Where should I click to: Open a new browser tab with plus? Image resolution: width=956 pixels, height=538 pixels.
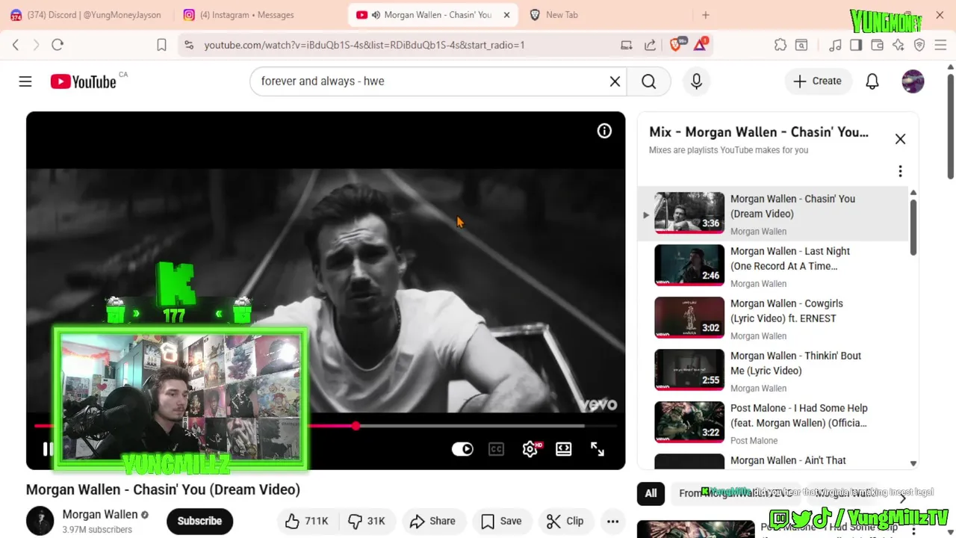[x=705, y=15]
